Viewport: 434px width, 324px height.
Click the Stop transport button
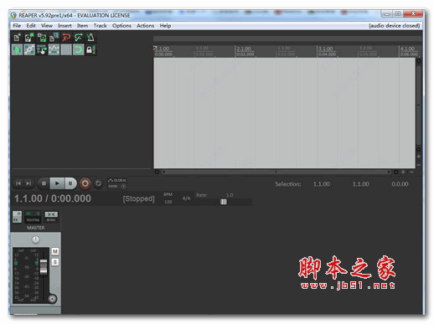(x=44, y=183)
